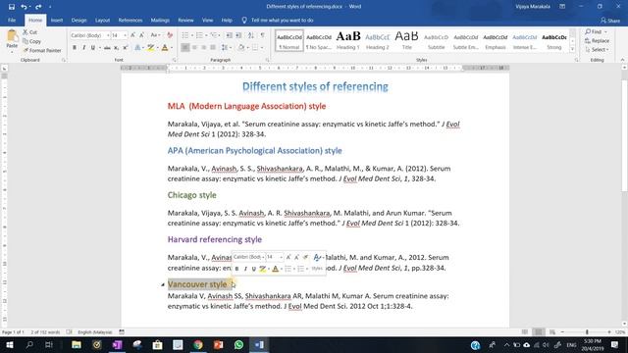Click Replace in the Editing group
This screenshot has width=628, height=353.
[597, 41]
